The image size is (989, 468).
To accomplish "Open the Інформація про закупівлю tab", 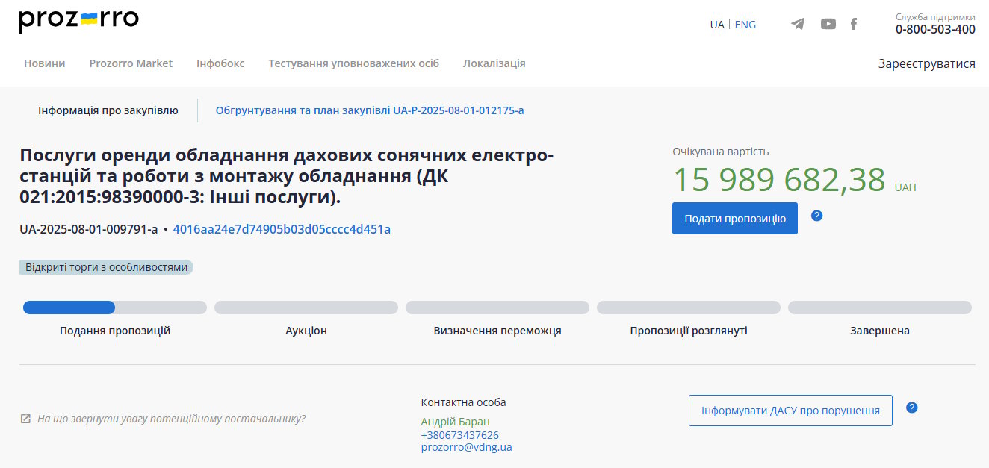I will coord(108,110).
